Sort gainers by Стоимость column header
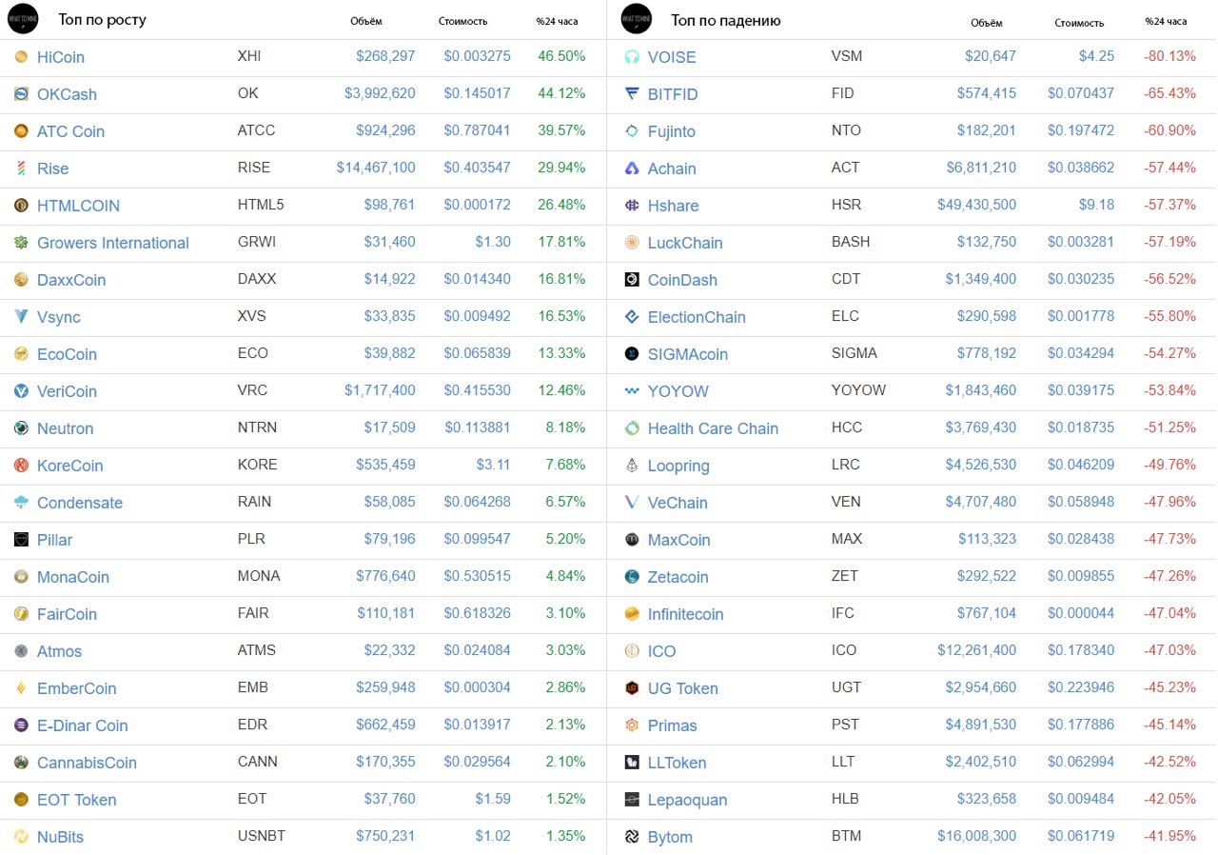 pyautogui.click(x=463, y=22)
